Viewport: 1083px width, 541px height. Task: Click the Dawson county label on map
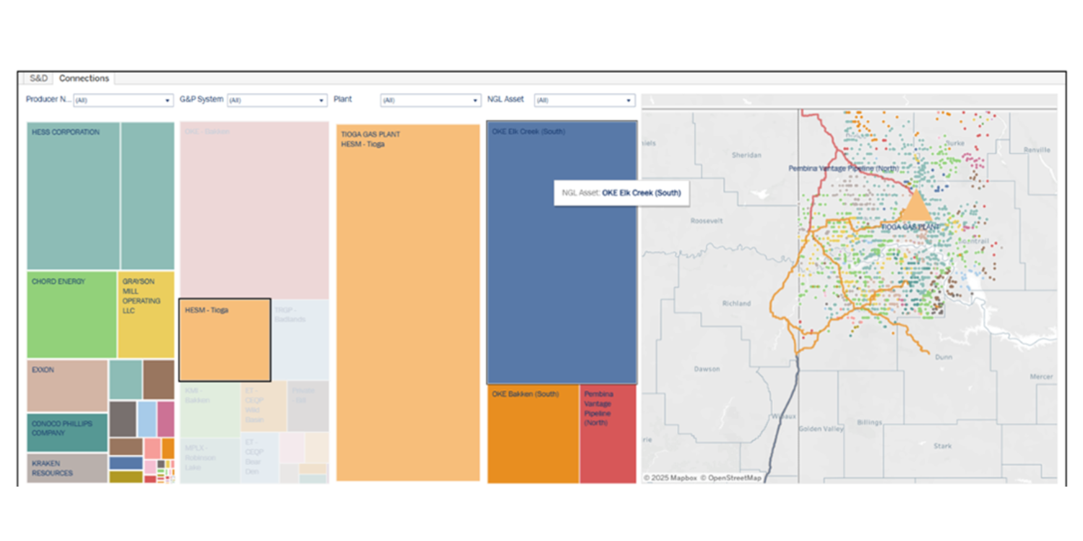pyautogui.click(x=707, y=369)
